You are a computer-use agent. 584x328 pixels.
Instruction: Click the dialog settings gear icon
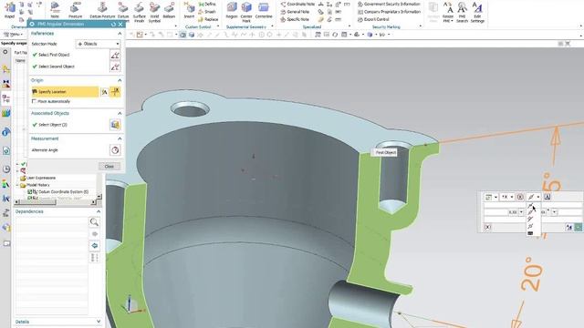coord(32,25)
